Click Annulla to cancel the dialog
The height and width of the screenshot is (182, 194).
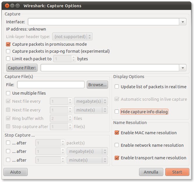point(151,172)
